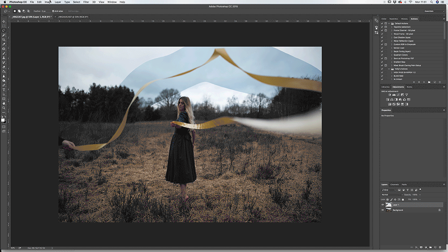Switch to the History tab
The height and width of the screenshot is (252, 448).
point(404,19)
